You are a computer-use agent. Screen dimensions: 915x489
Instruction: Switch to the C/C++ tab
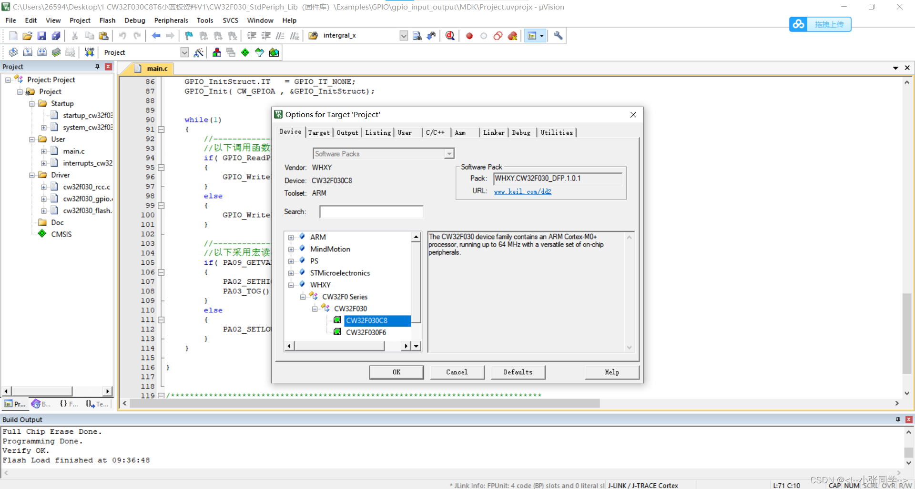click(435, 133)
